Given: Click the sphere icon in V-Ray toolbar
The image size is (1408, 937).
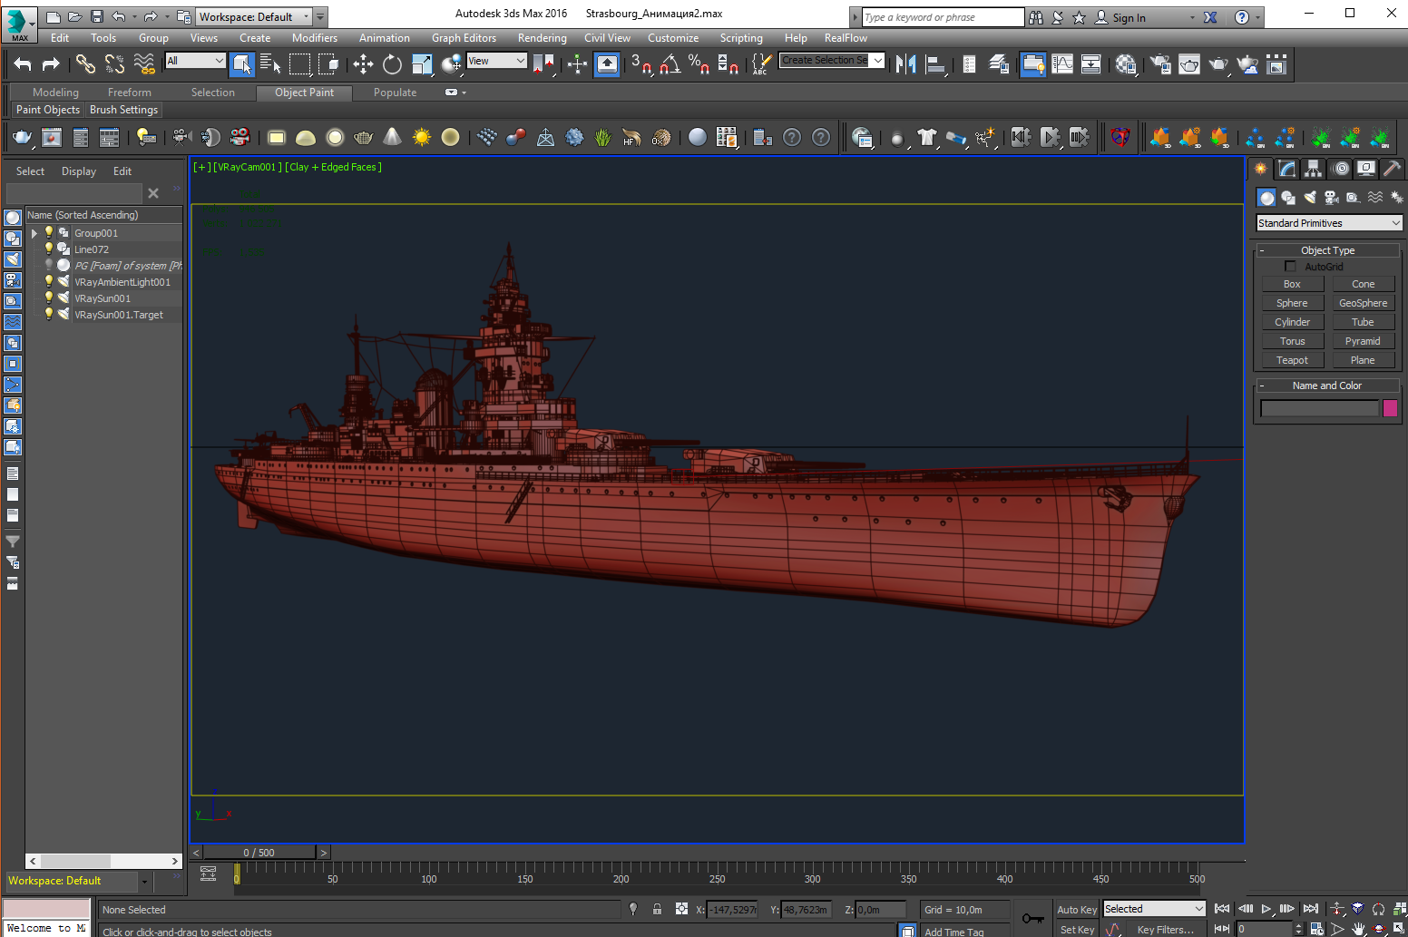Looking at the screenshot, I should coord(698,137).
